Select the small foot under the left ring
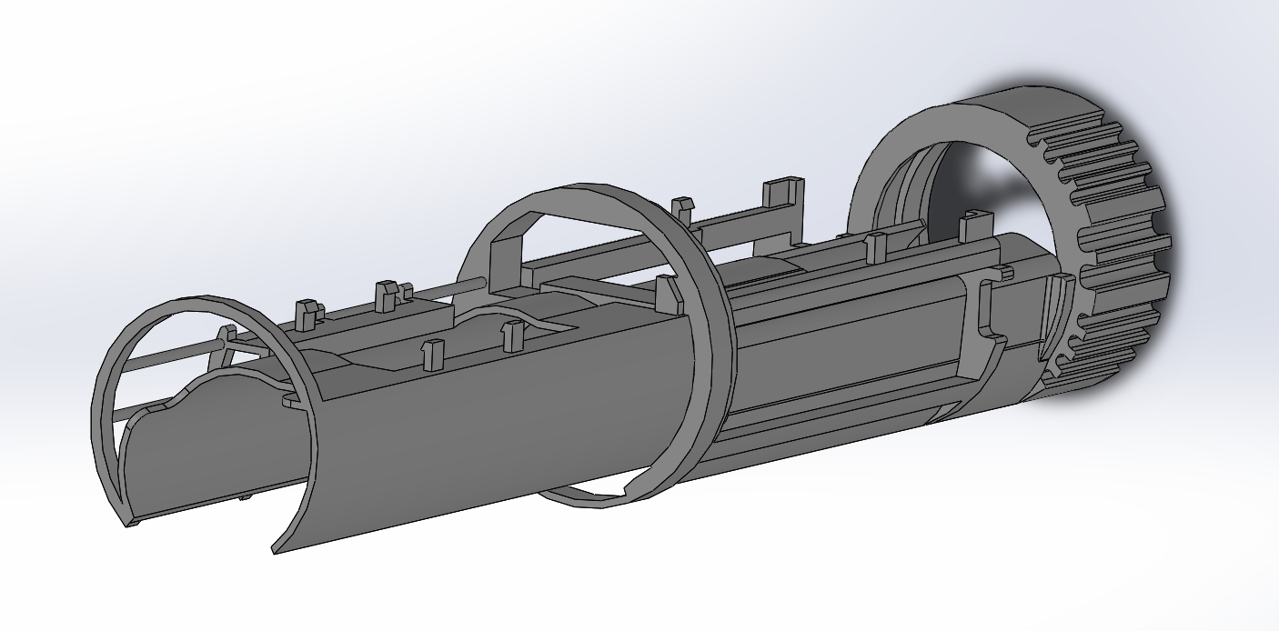1279x631 pixels. tap(133, 524)
